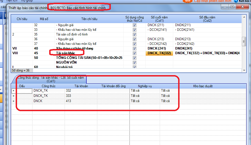Viewport: 251px width, 145px height.
Task: Close the Thiết lập báo cáo tài chính dialog
Action: click(x=242, y=7)
